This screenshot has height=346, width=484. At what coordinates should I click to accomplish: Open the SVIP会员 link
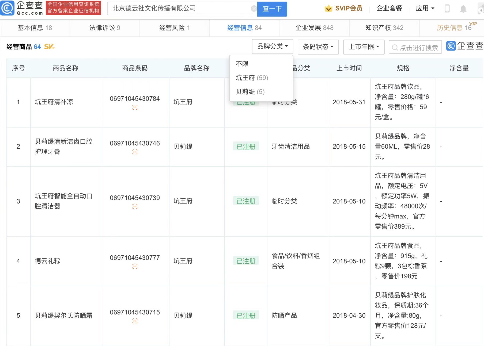(349, 9)
